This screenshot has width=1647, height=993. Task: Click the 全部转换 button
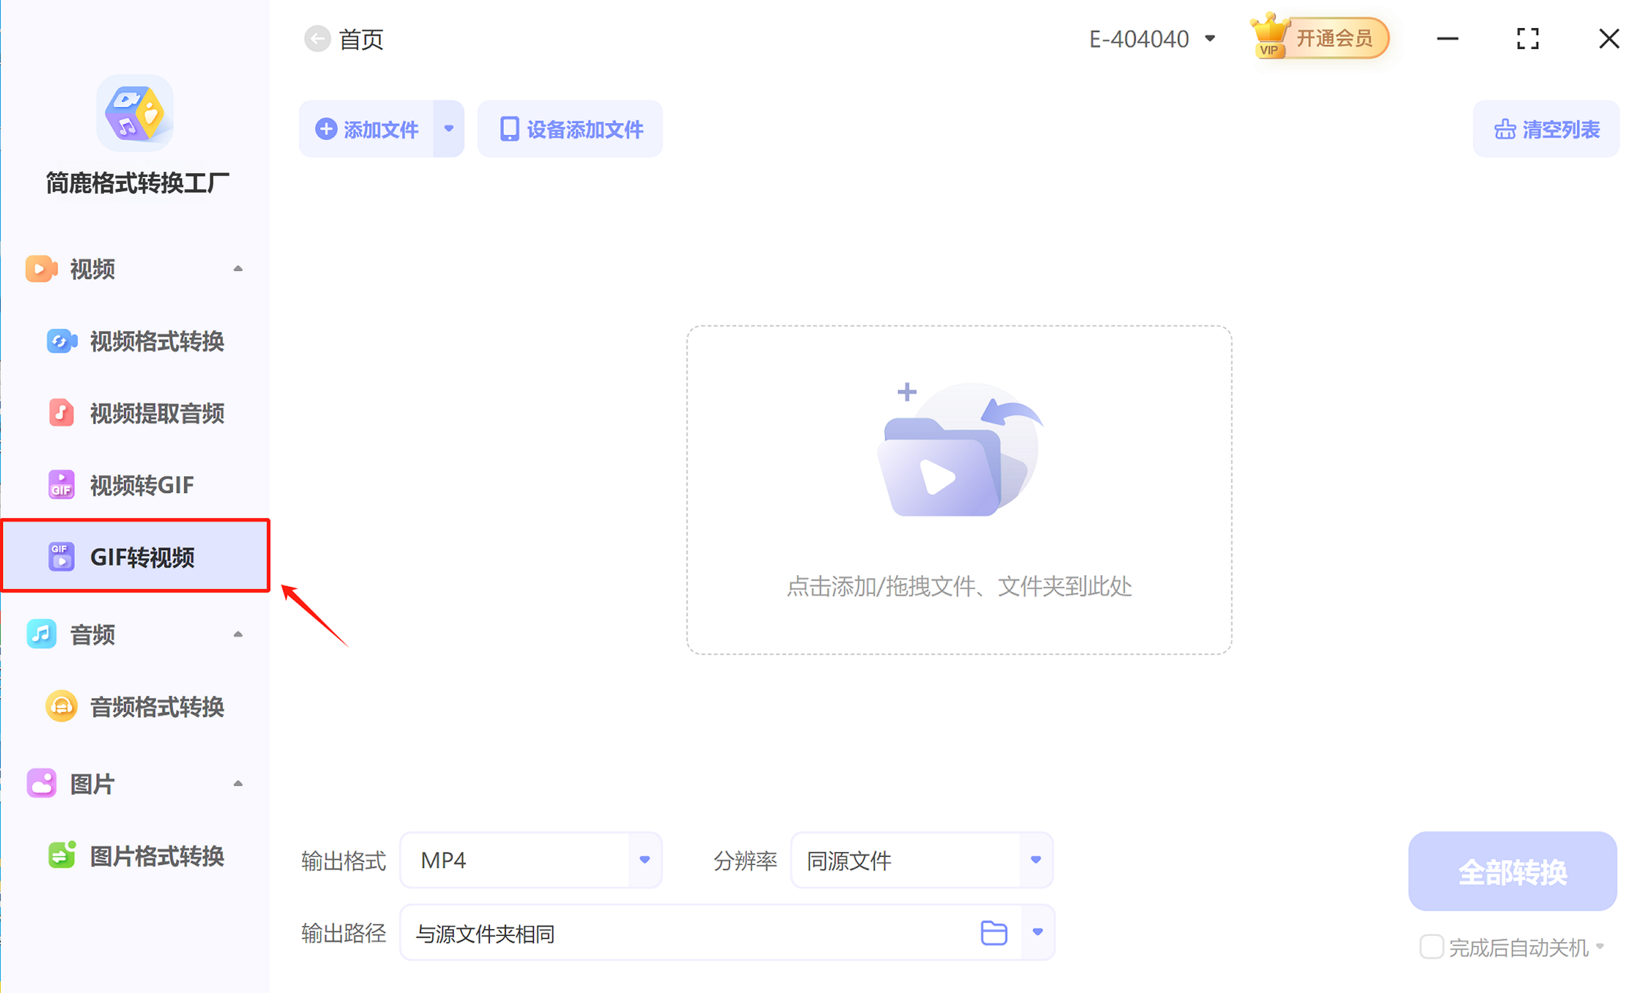[1512, 871]
